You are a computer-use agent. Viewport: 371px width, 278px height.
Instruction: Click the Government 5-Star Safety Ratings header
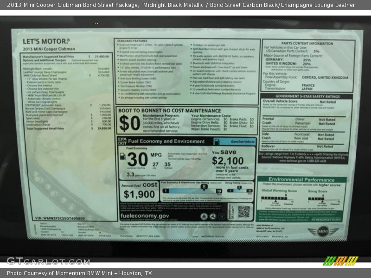tap(307, 96)
